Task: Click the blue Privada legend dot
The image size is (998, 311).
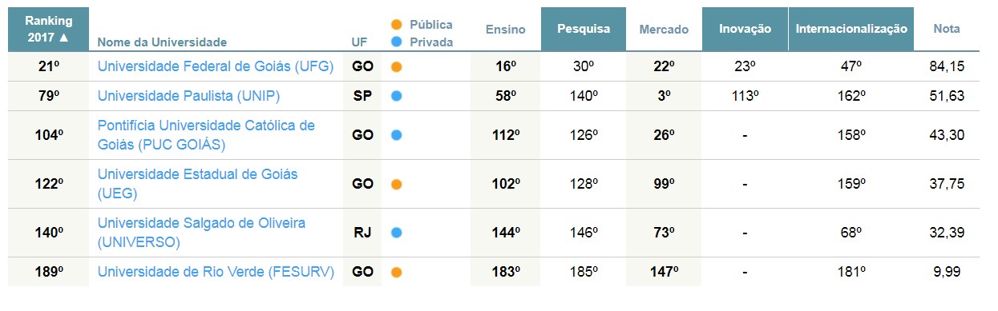Action: coord(396,42)
